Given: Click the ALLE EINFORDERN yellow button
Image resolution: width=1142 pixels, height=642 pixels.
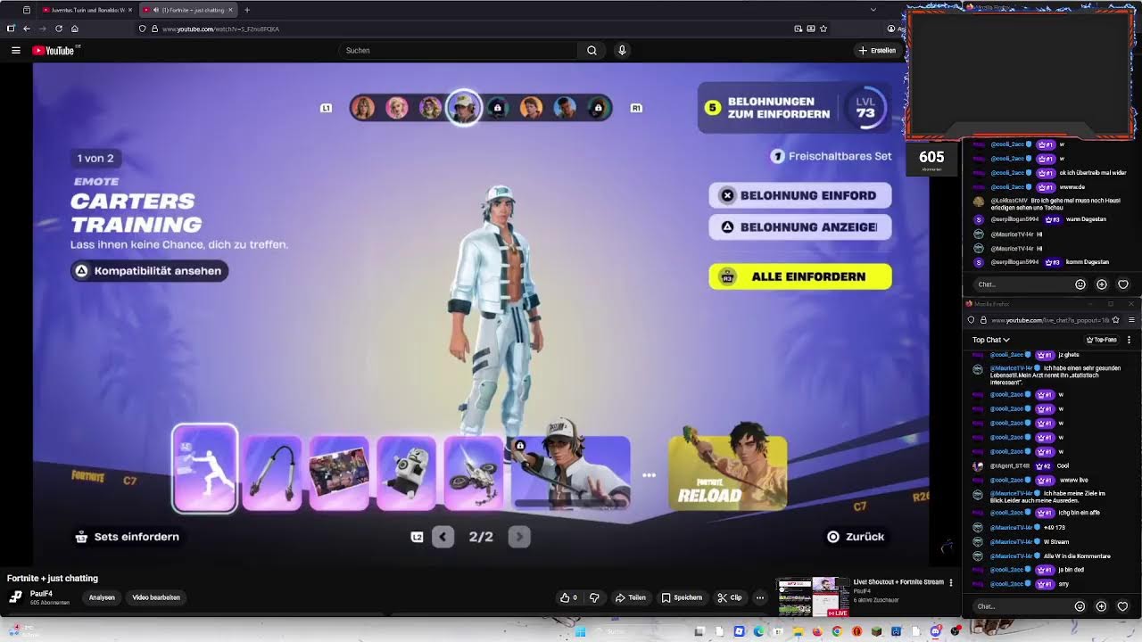Looking at the screenshot, I should click(x=800, y=276).
